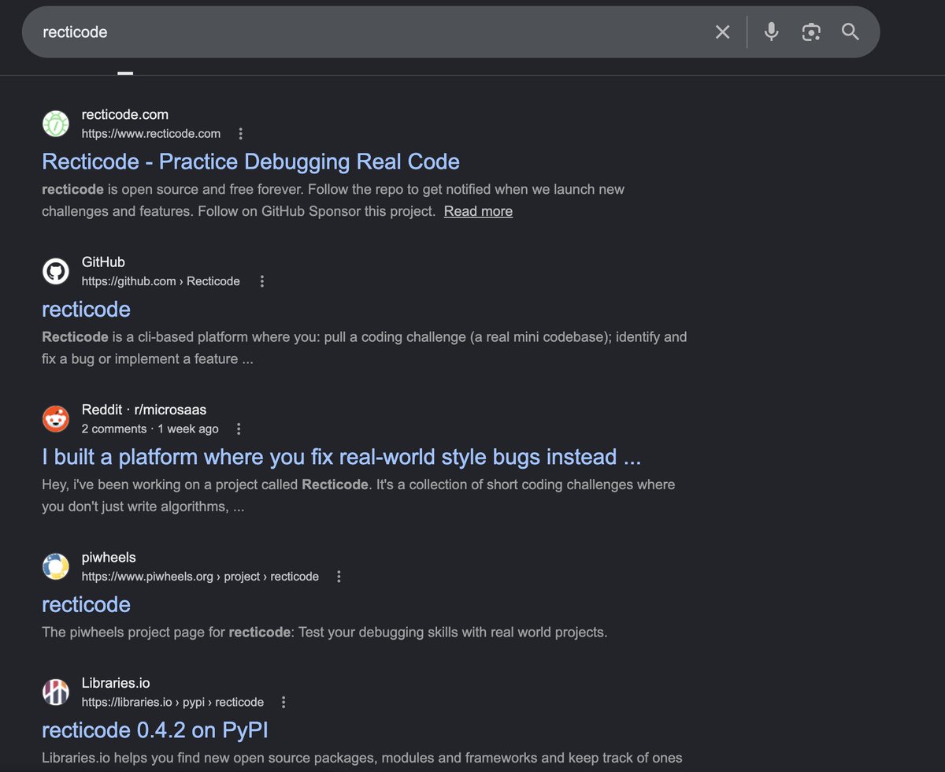Click the 'https://libraries.io › pypi › recticode' breadcrumb
Viewport: 945px width, 772px height.
(x=172, y=702)
